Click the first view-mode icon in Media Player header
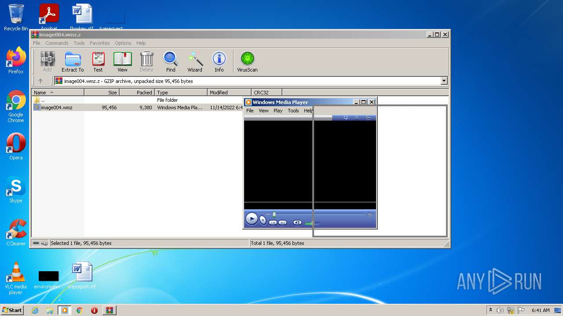This screenshot has height=316, width=563. pos(345,118)
